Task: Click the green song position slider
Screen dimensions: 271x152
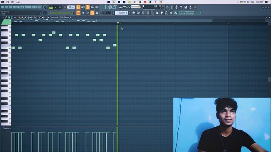Action: [x=62, y=13]
